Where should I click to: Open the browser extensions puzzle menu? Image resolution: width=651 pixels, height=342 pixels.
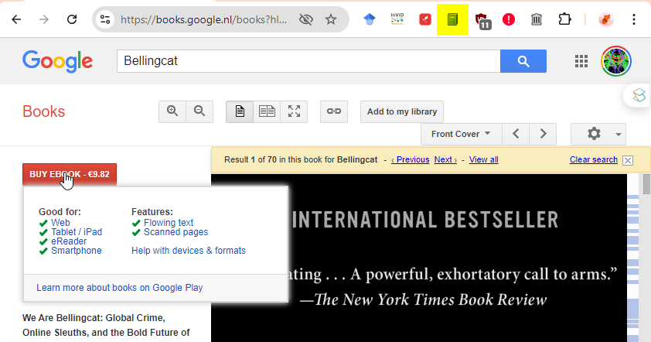[564, 19]
